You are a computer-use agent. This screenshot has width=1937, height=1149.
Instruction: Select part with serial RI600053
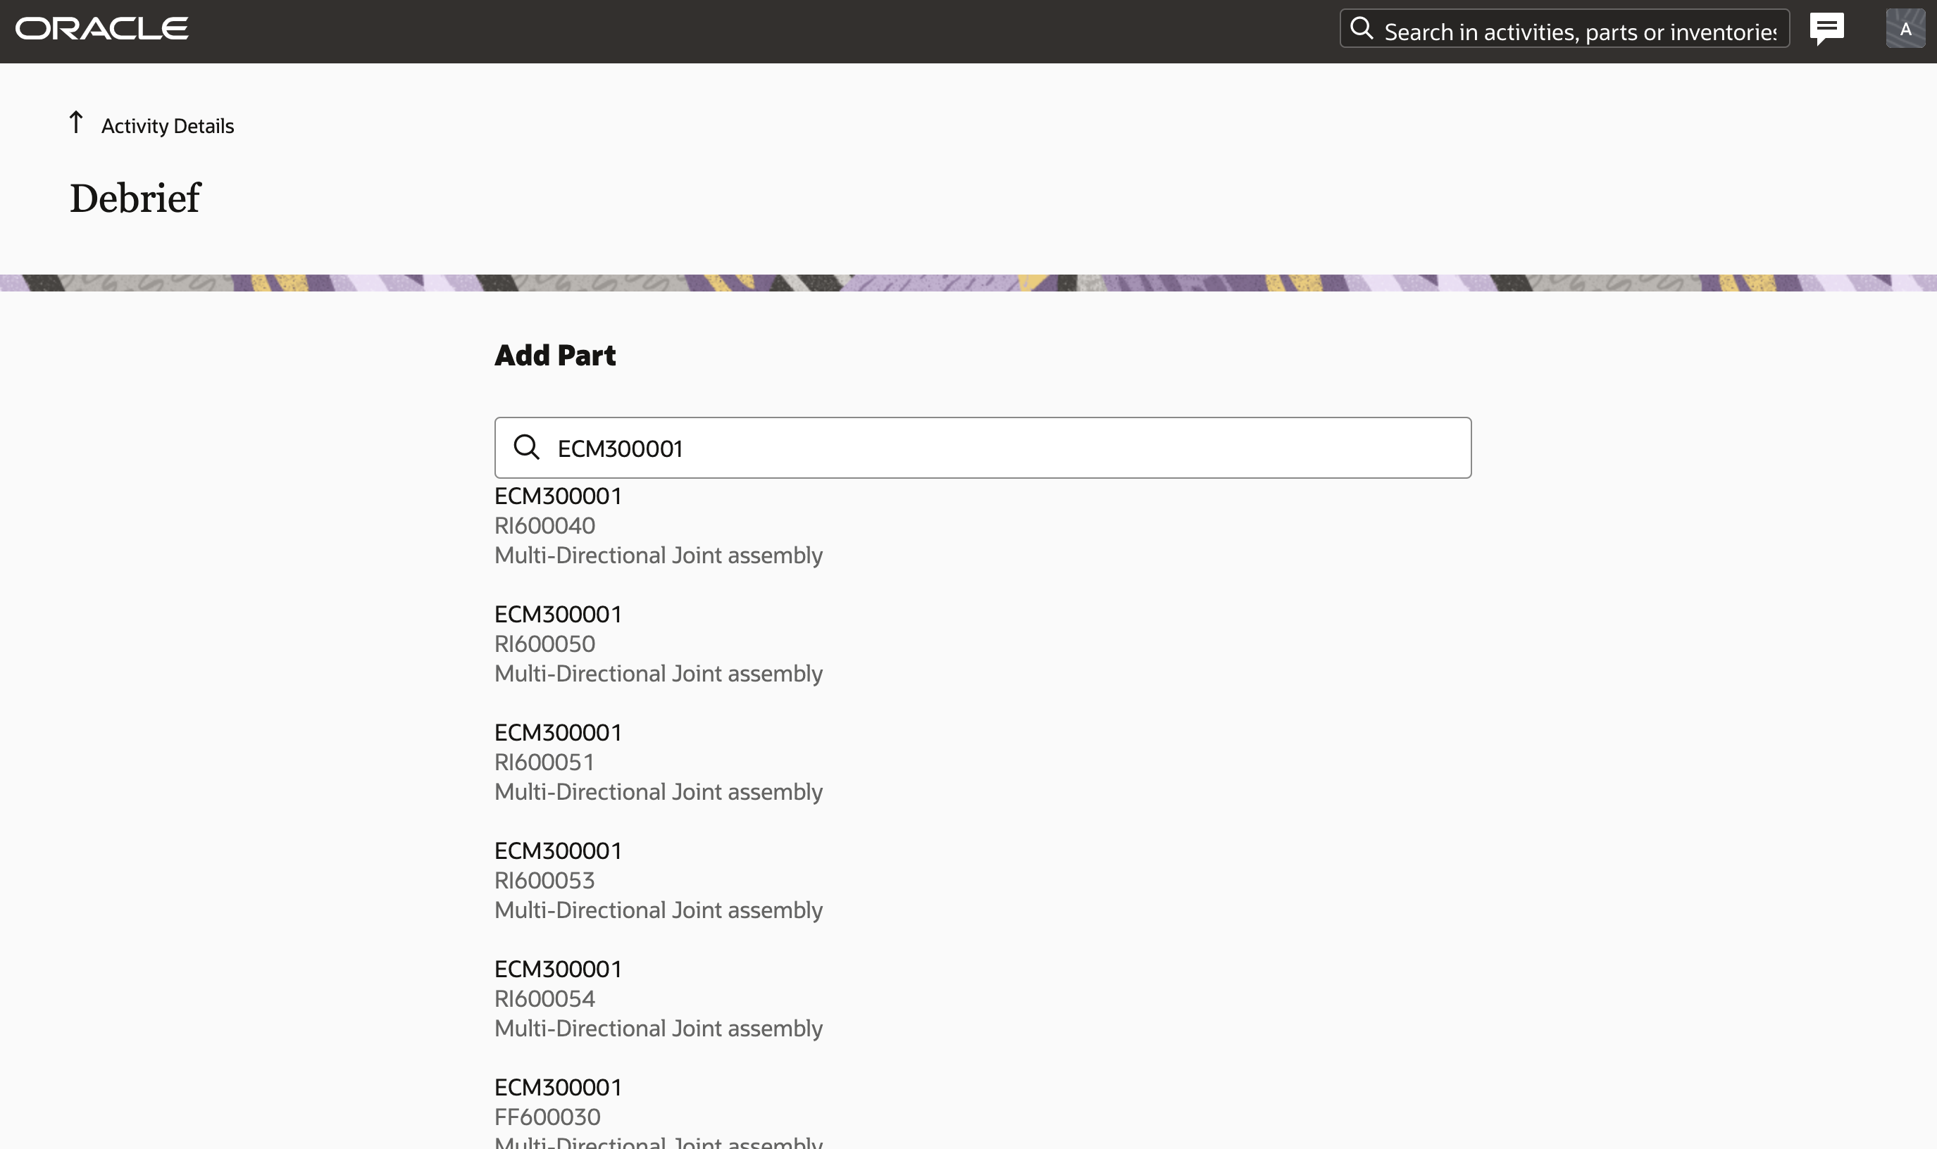pos(544,880)
